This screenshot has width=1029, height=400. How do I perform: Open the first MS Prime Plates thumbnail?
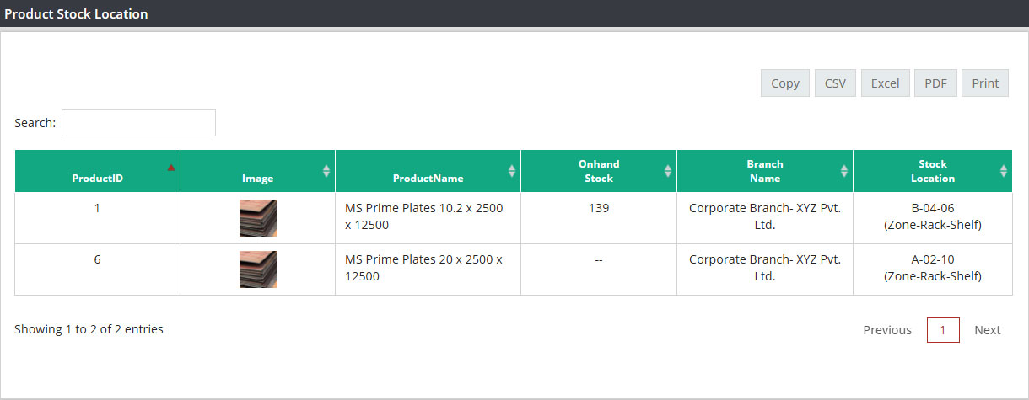coord(258,218)
